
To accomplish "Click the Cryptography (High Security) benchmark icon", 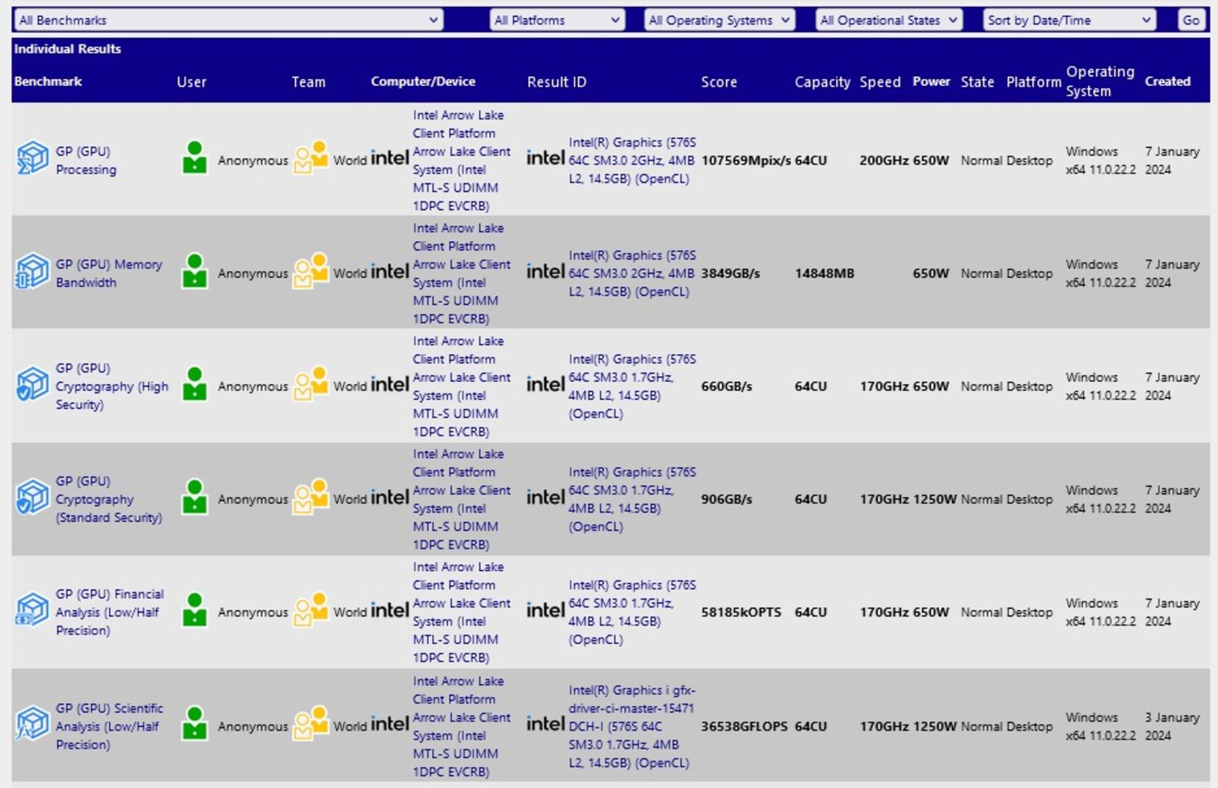I will click(32, 383).
